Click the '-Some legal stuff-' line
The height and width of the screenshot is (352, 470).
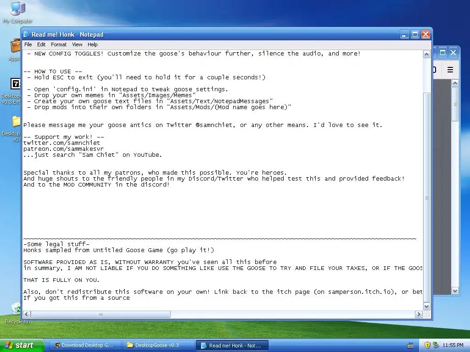point(56,244)
